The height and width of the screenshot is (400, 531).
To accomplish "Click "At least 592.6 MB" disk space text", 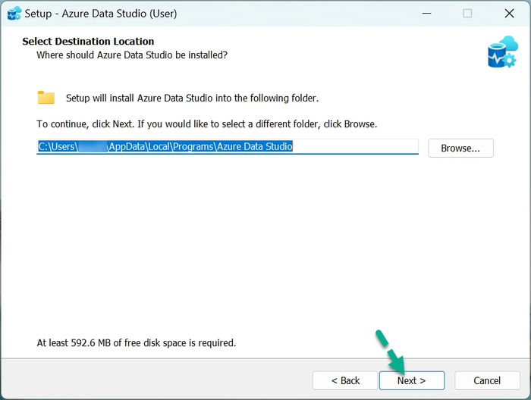I will pos(136,343).
